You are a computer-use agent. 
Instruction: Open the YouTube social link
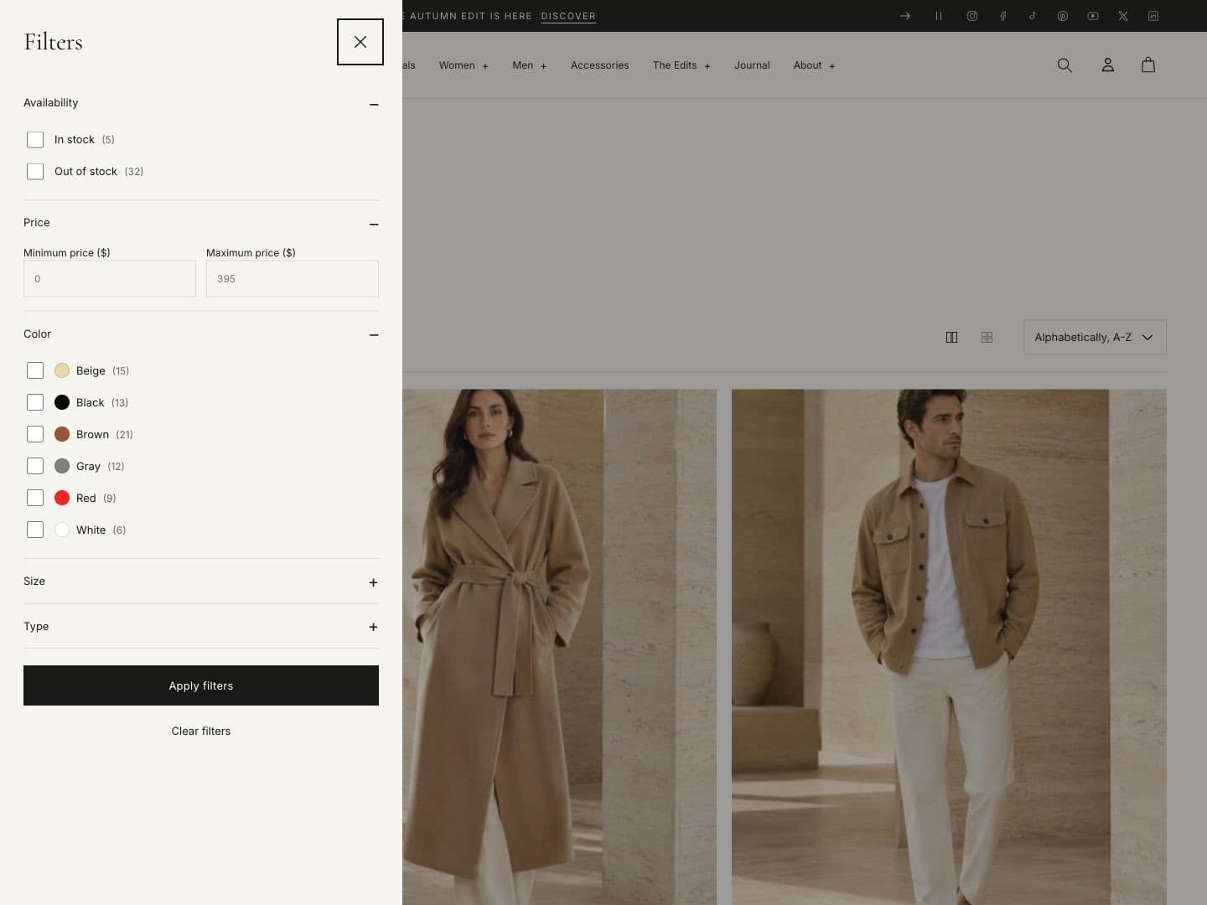1093,16
